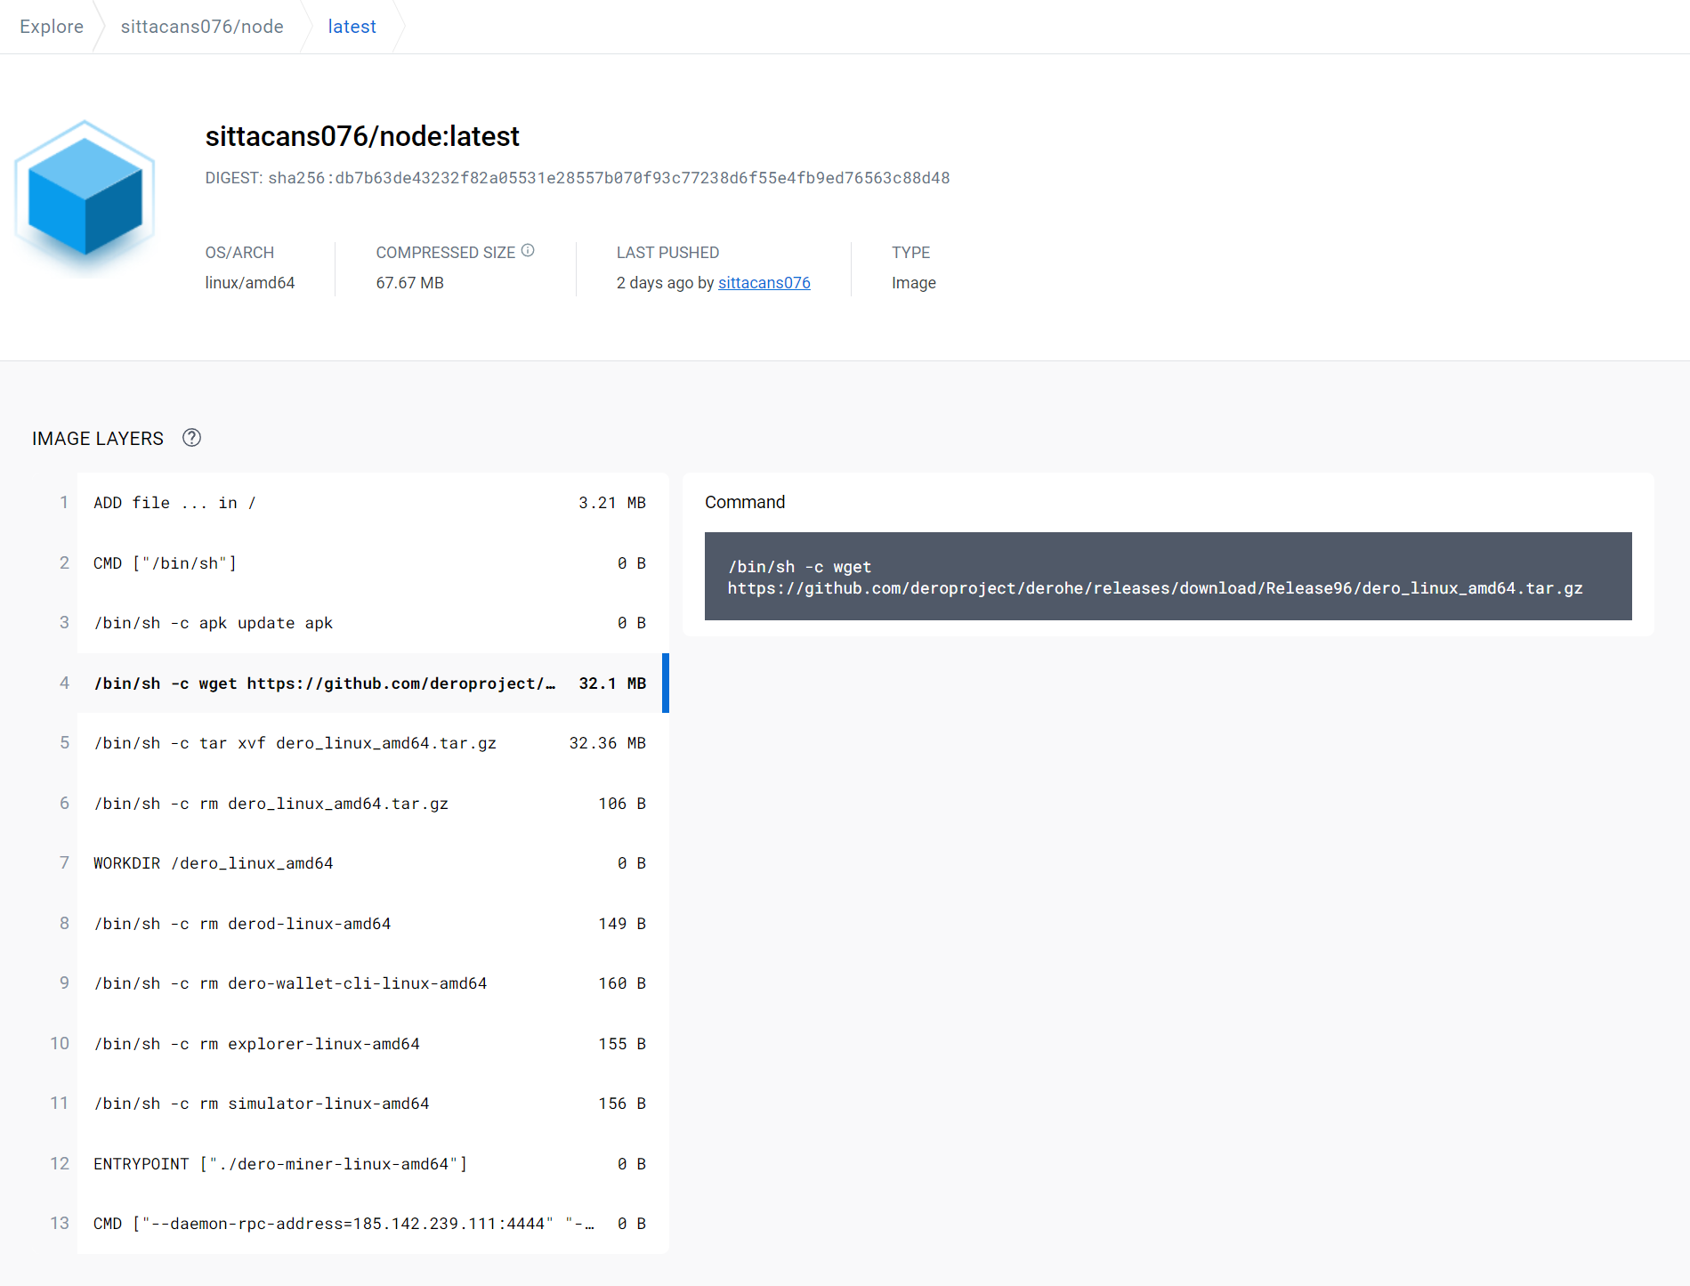
Task: Select layer 4 wget github deroproject
Action: pos(373,683)
